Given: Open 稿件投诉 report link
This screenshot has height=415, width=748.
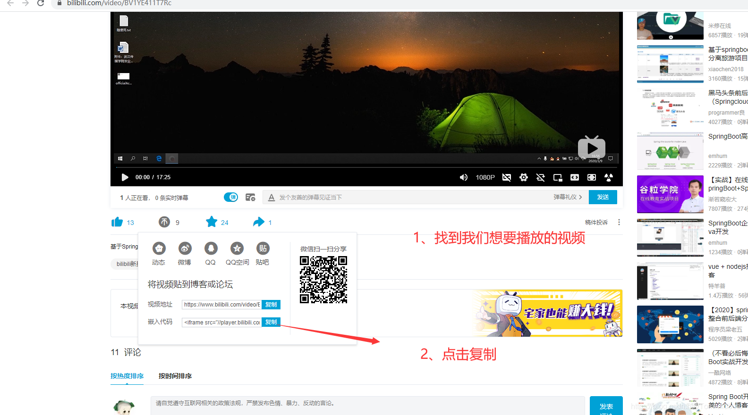Looking at the screenshot, I should point(596,222).
